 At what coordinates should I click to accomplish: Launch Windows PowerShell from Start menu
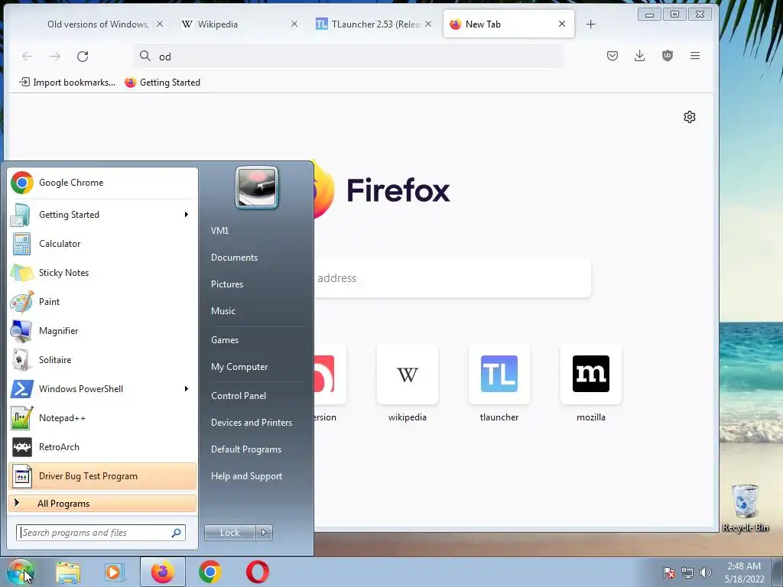pos(102,389)
